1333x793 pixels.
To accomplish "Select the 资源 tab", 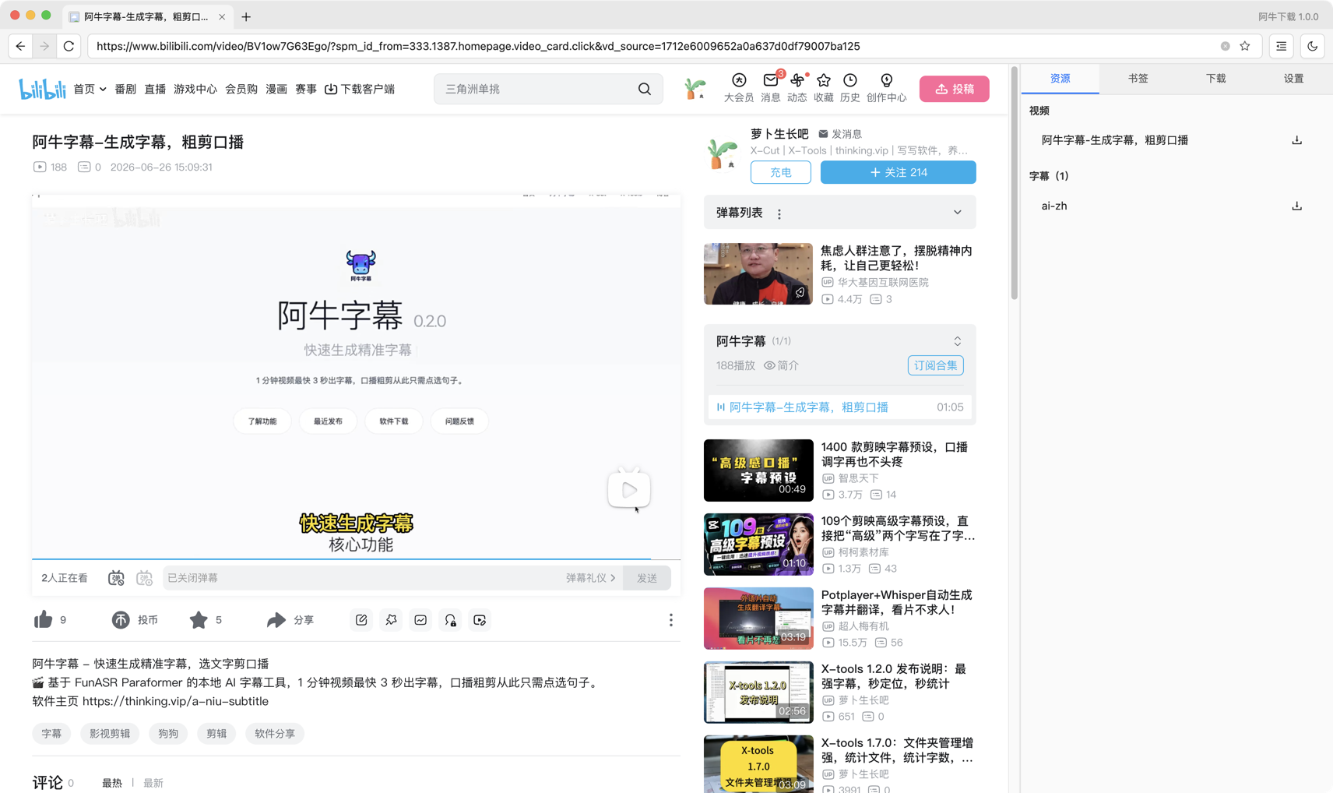I will pos(1060,79).
